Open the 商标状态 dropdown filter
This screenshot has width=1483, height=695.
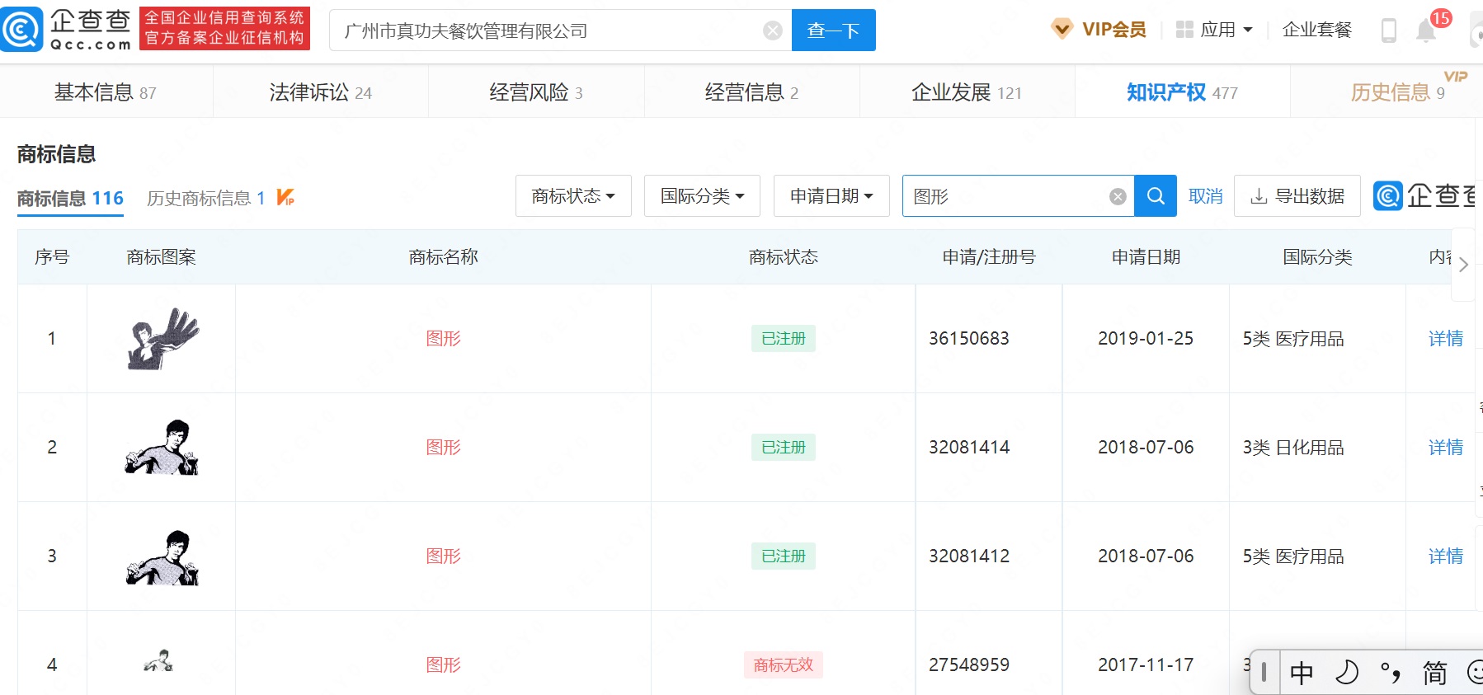tap(573, 196)
